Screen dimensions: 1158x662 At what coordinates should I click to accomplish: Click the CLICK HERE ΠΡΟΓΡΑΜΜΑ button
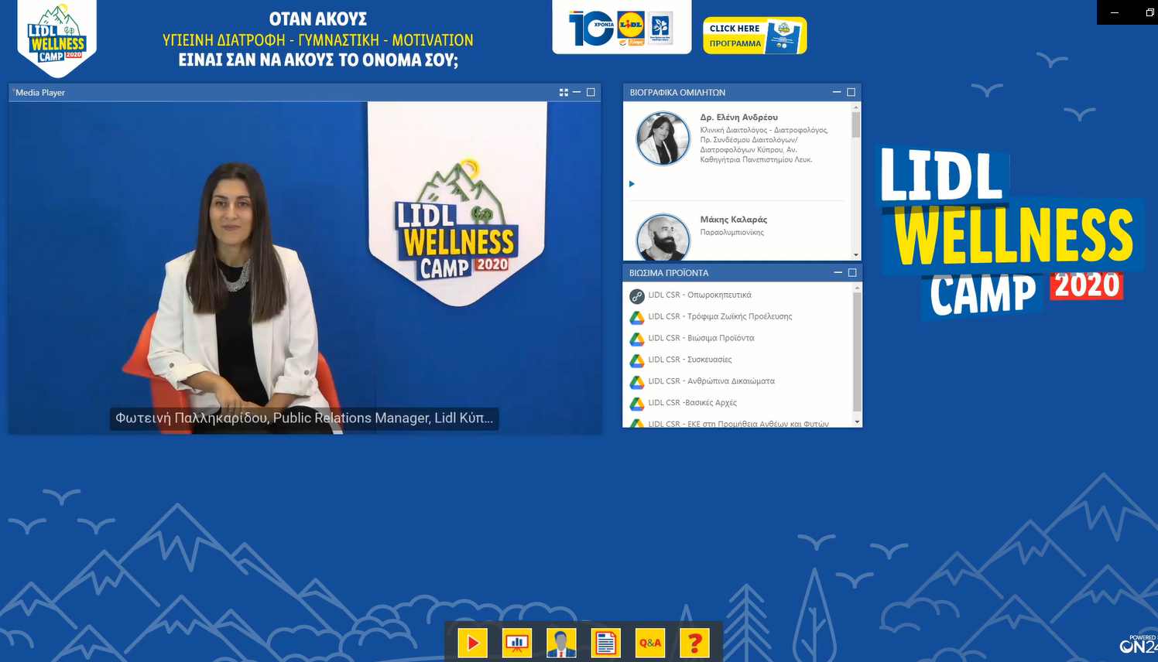[755, 36]
